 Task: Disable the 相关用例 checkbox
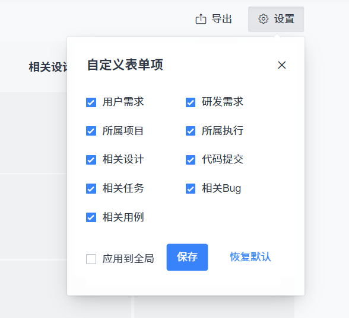point(91,217)
